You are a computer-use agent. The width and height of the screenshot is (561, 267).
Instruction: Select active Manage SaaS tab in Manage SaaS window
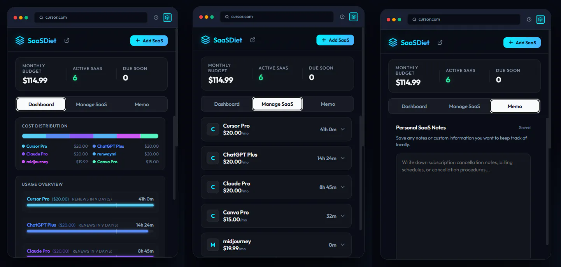pos(277,104)
